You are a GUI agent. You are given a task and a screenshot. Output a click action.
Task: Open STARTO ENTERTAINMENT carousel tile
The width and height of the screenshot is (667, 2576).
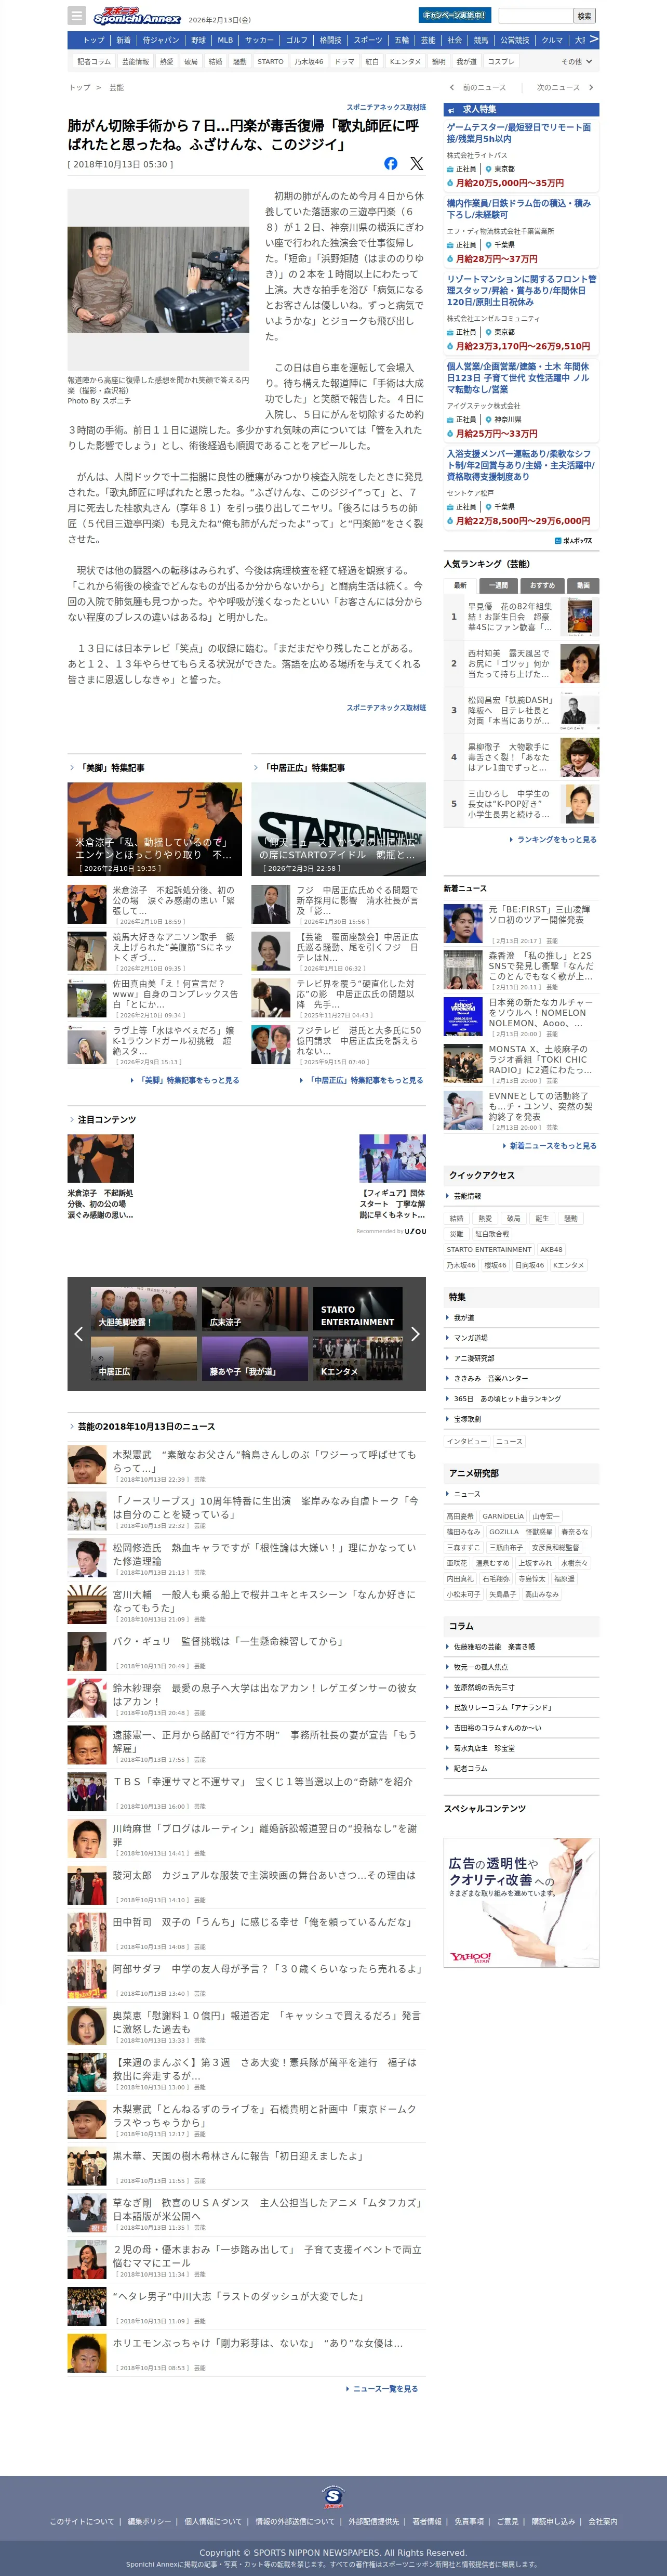(x=357, y=1309)
